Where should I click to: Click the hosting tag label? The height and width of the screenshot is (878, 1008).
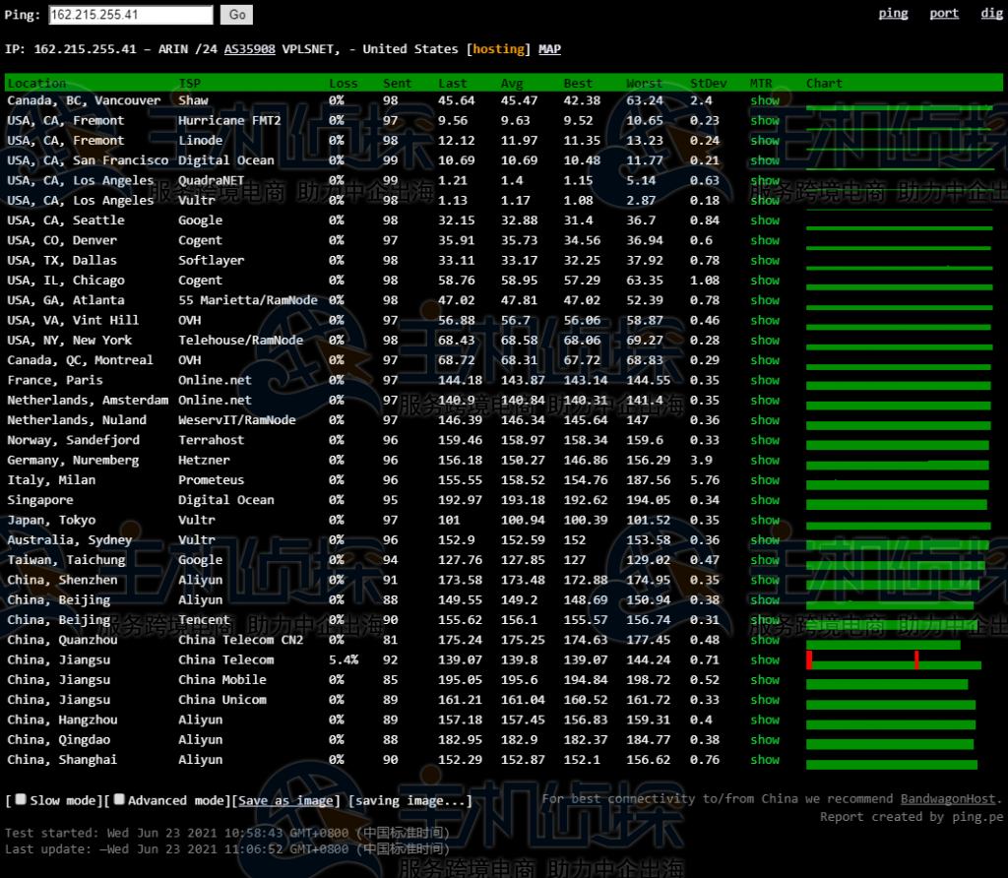pos(499,49)
